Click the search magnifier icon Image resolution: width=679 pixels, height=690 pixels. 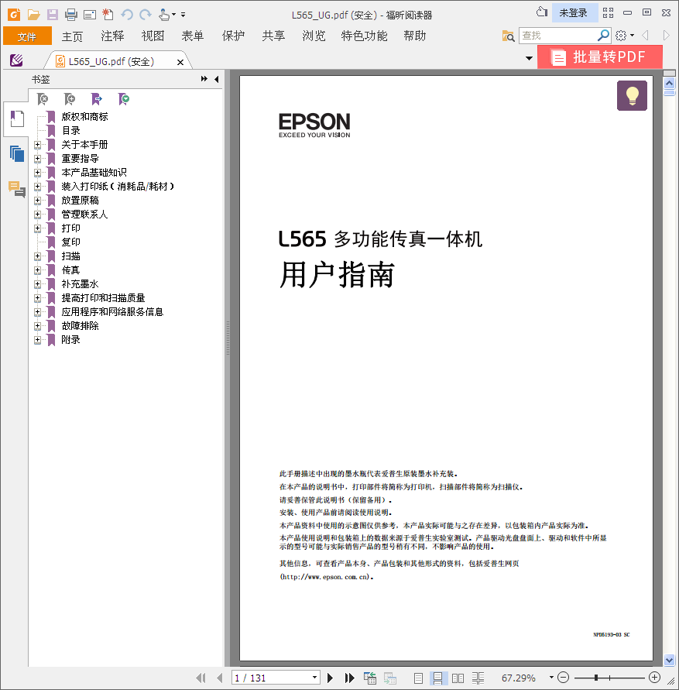tap(603, 35)
